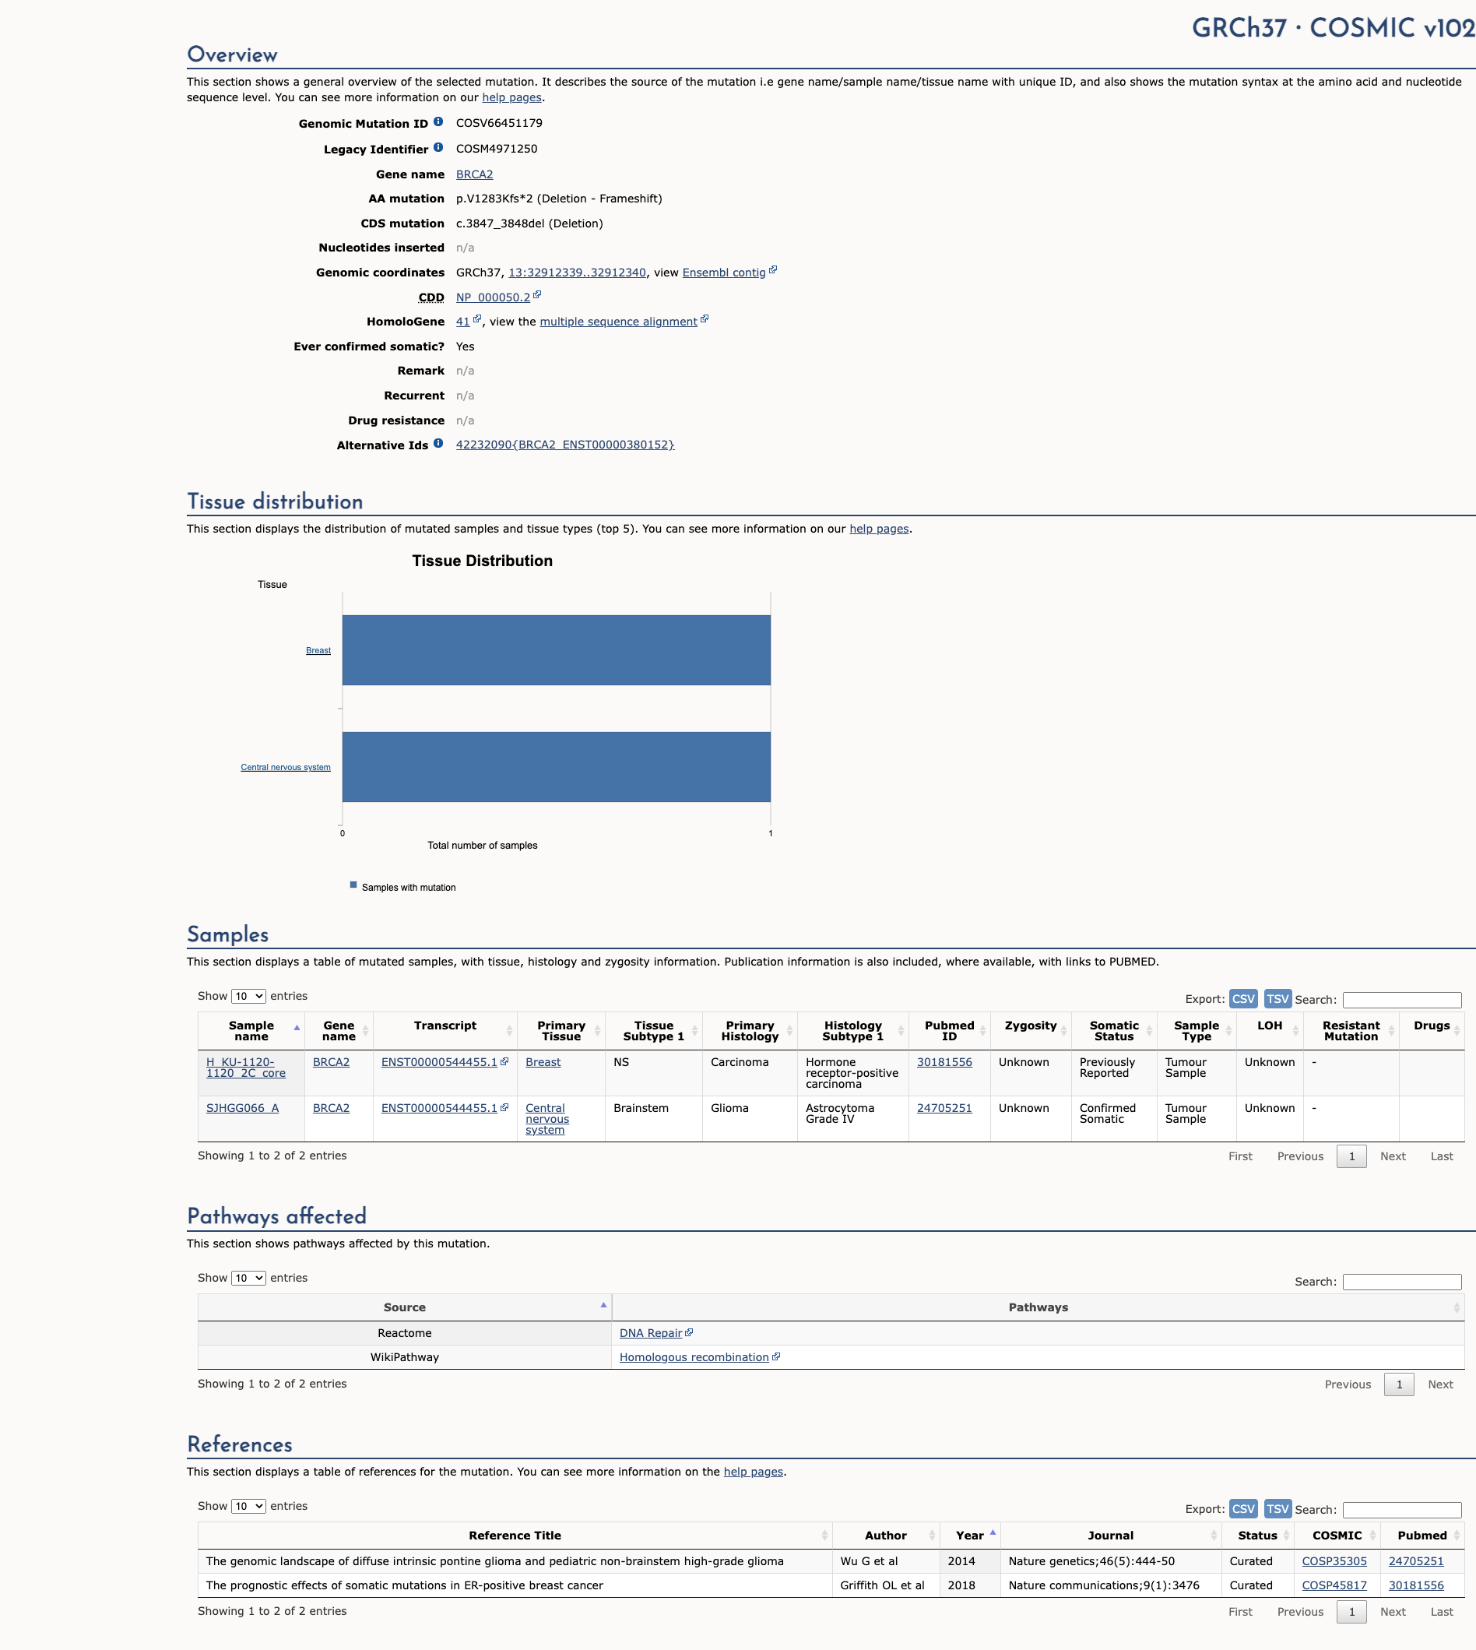Image resolution: width=1476 pixels, height=1650 pixels.
Task: Click Breast bar in tissue chart
Action: point(557,651)
